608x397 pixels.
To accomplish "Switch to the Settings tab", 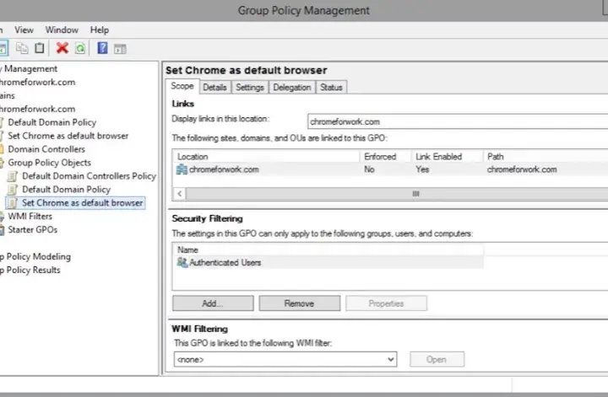I will click(x=250, y=87).
